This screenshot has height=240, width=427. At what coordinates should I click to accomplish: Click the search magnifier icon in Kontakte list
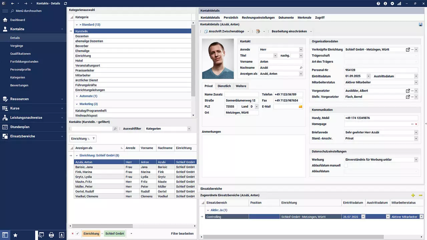click(115, 129)
